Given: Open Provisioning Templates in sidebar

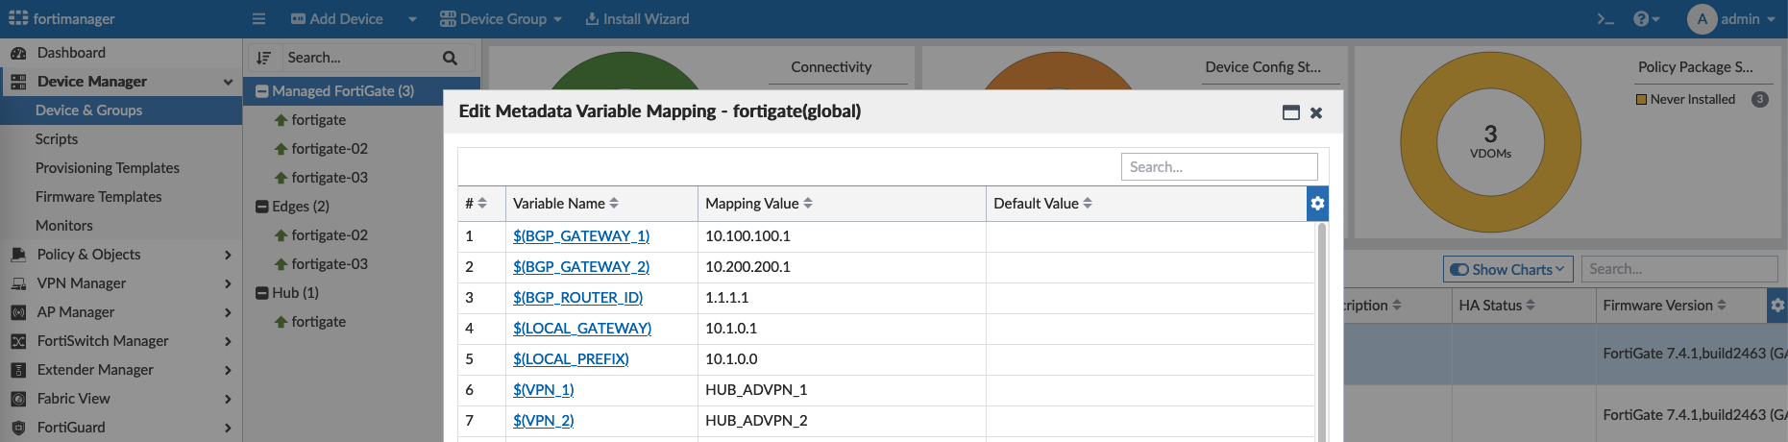Looking at the screenshot, I should [x=107, y=168].
